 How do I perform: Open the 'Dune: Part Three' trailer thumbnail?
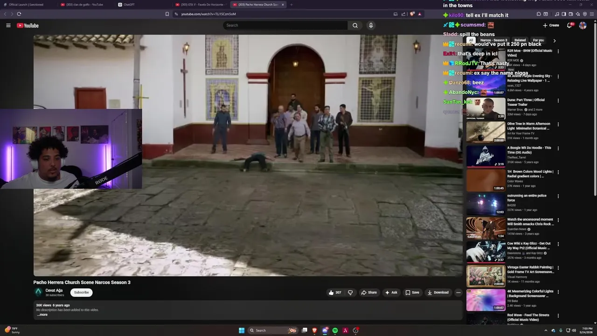(x=486, y=108)
